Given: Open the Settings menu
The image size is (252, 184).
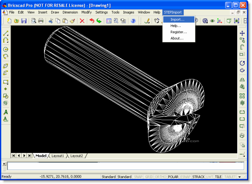Looking at the screenshot, I should tap(101, 12).
